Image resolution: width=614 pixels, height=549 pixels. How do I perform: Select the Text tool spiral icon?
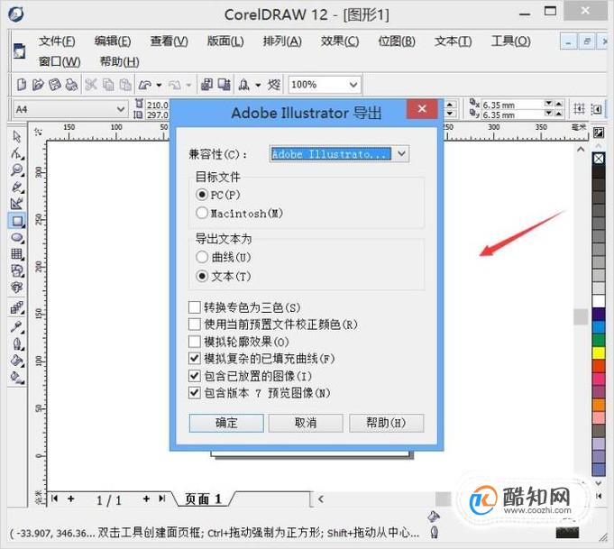click(x=17, y=287)
